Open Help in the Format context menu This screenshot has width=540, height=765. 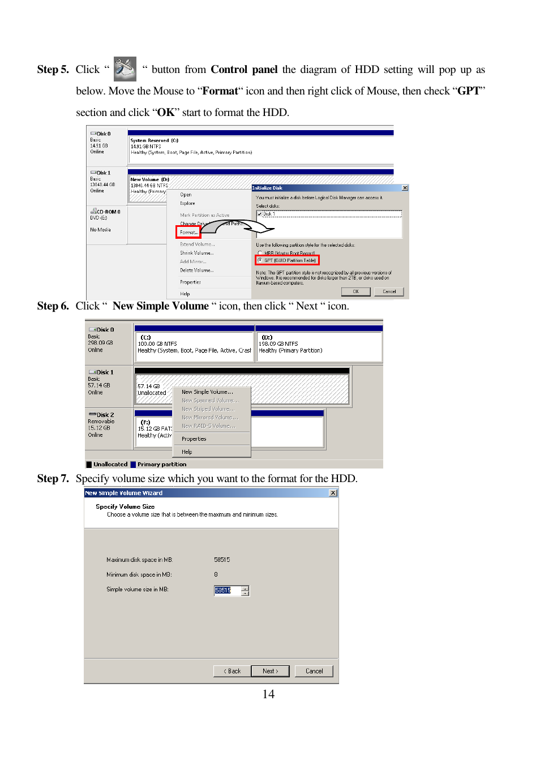click(x=185, y=294)
